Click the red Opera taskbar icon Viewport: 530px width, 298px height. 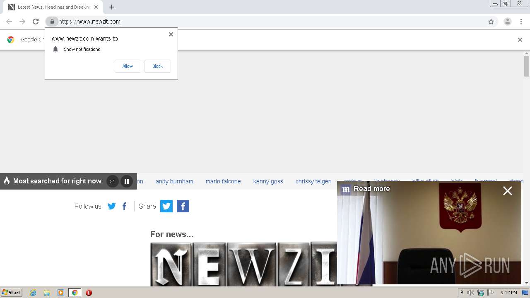click(x=89, y=293)
